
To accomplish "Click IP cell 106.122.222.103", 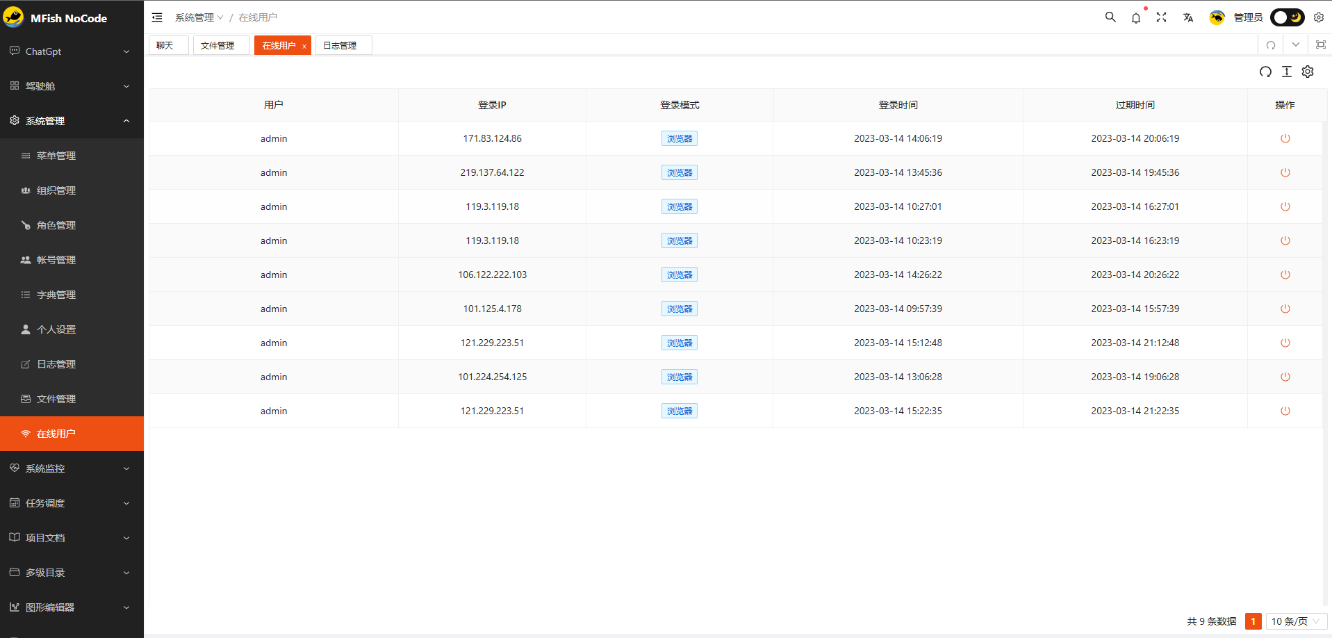I will [492, 275].
